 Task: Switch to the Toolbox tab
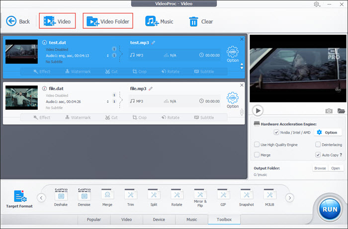click(224, 220)
